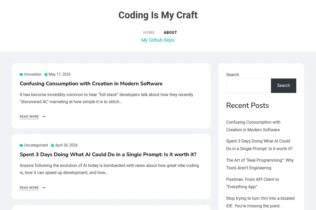Screen dimensions: 316x210
Task: Click arrow icon in Spent 3 Days post card
Action: 44,188
